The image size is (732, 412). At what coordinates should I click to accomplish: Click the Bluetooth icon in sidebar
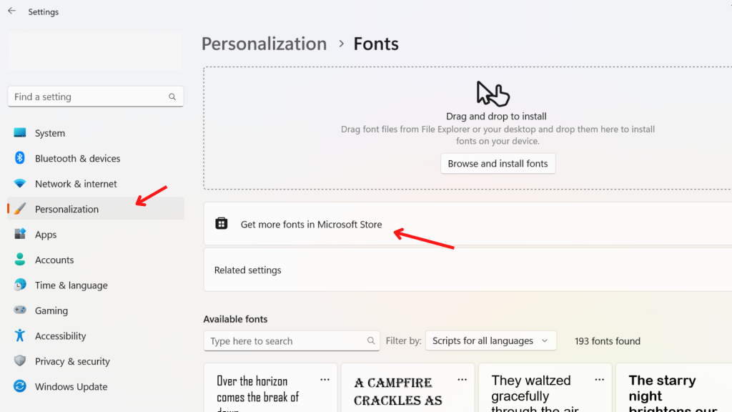(x=19, y=158)
